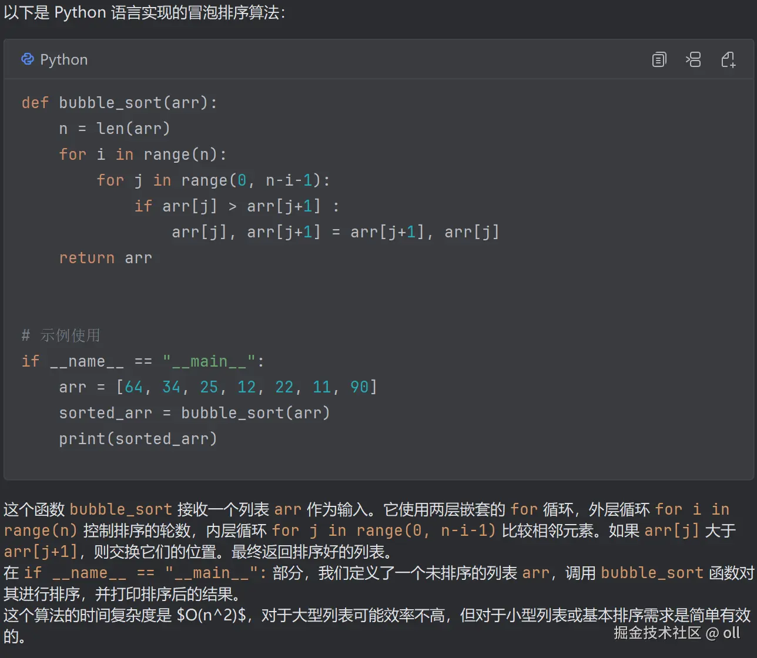757x658 pixels.
Task: Insert the code snippet at cursor icon
Action: pyautogui.click(x=694, y=59)
